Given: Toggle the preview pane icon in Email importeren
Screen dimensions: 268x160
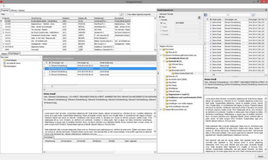Looking at the screenshot, I should pos(205,15).
